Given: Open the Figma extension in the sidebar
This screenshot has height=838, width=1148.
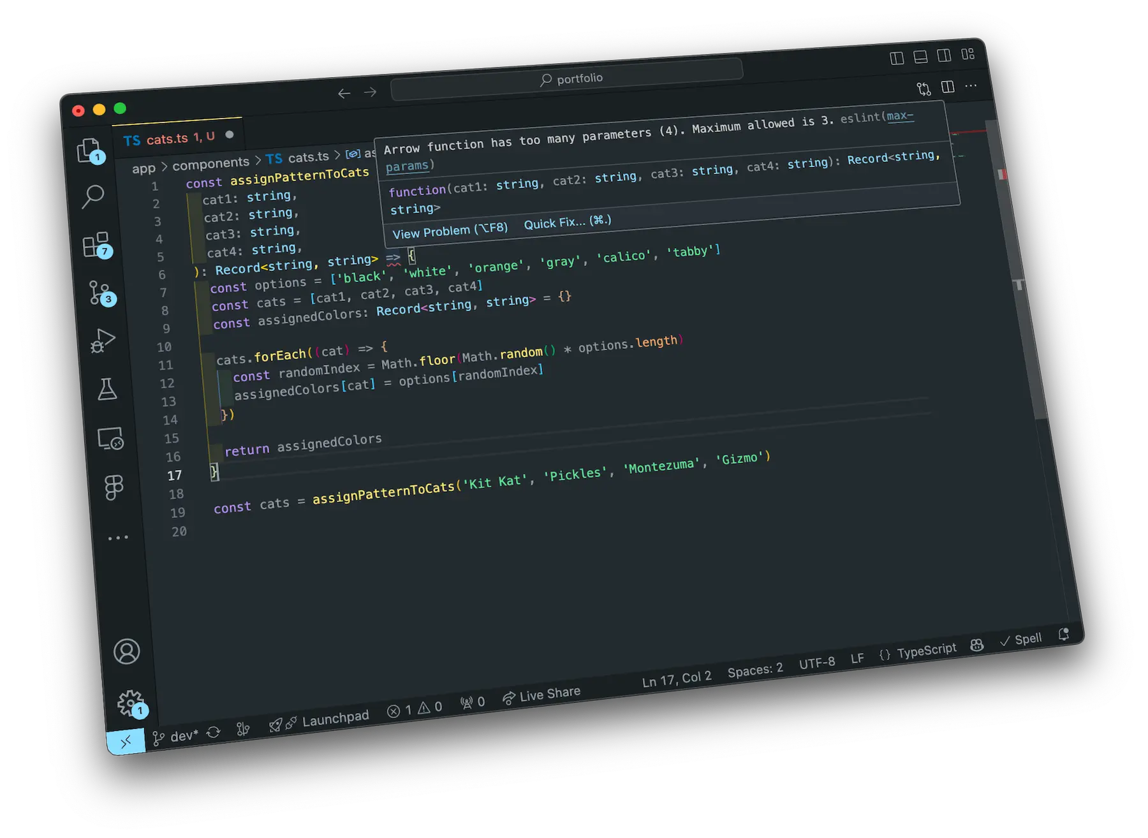Looking at the screenshot, I should (x=112, y=488).
